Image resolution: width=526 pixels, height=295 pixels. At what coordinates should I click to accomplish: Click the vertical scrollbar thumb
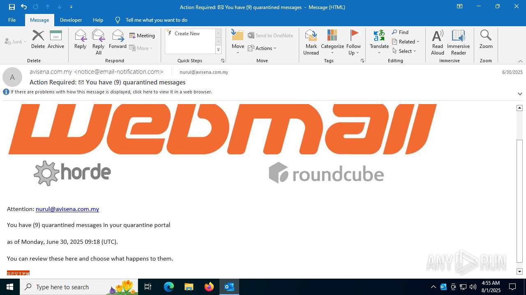coord(519,201)
